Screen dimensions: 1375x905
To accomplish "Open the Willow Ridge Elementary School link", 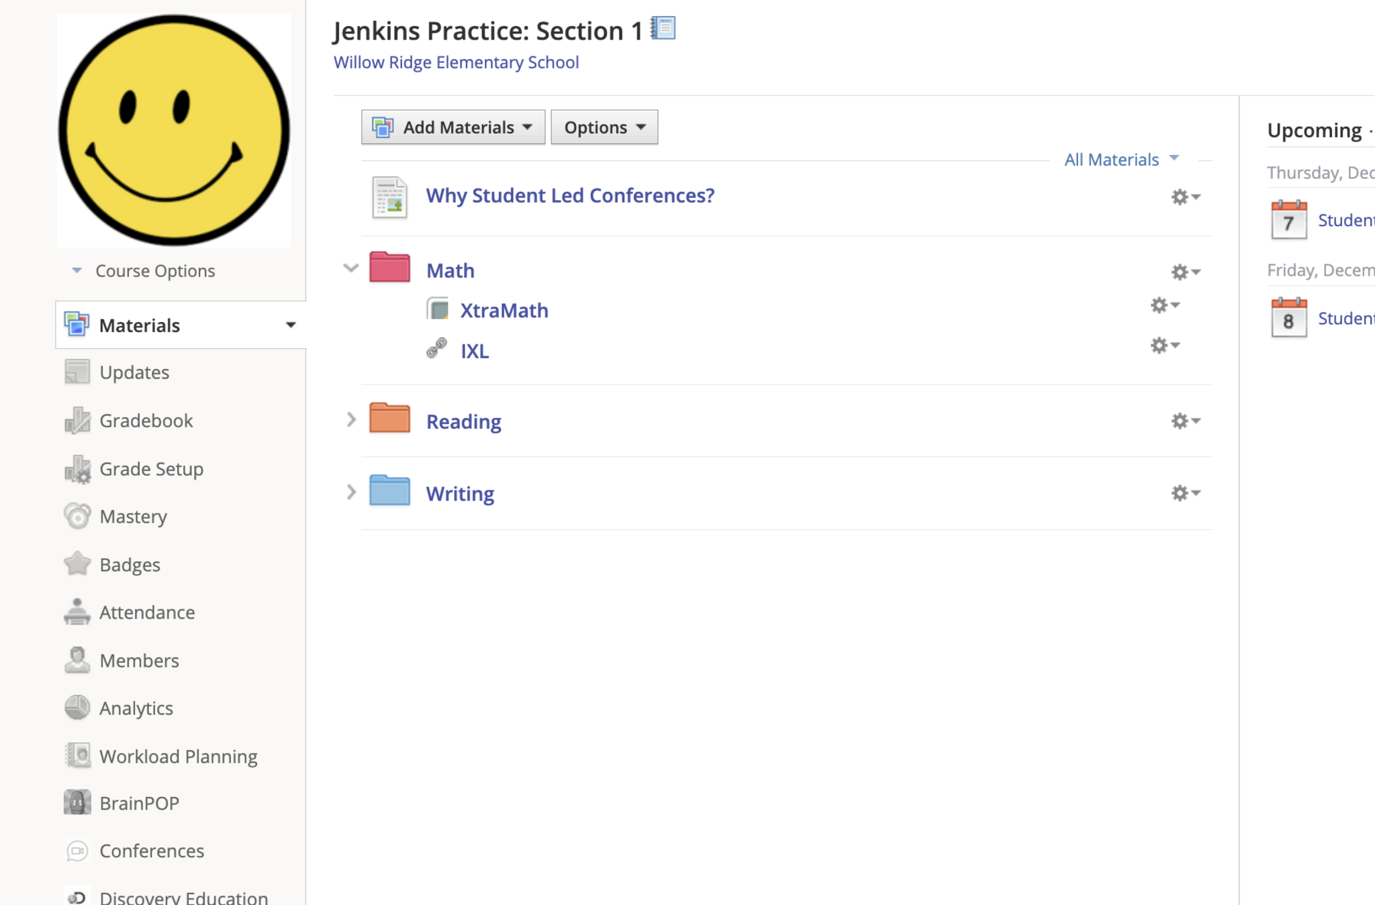I will tap(456, 62).
